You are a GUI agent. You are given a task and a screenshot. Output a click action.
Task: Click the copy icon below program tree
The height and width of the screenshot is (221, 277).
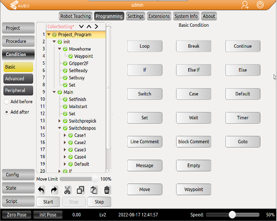(x=80, y=190)
